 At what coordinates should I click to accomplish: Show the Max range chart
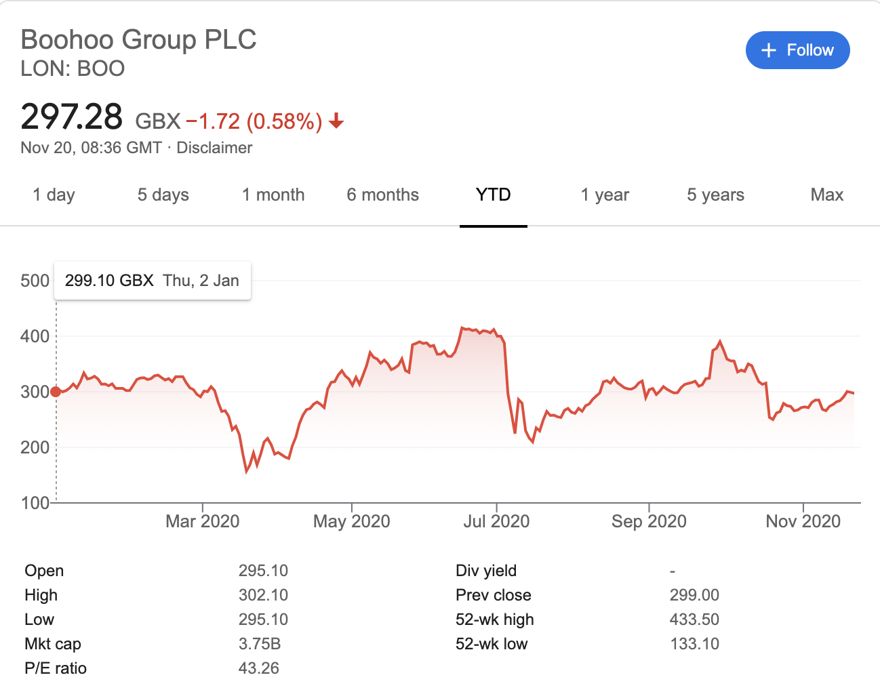[x=826, y=195]
